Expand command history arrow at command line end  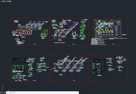(78, 93)
